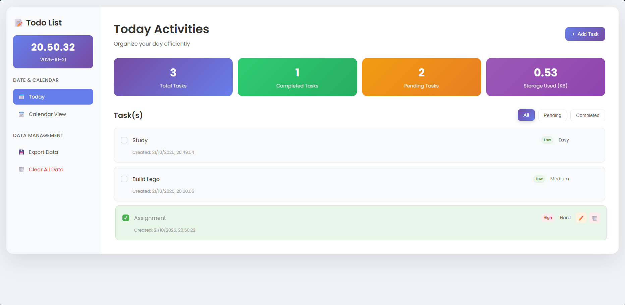Click the plus icon on Add Task button

[x=573, y=34]
